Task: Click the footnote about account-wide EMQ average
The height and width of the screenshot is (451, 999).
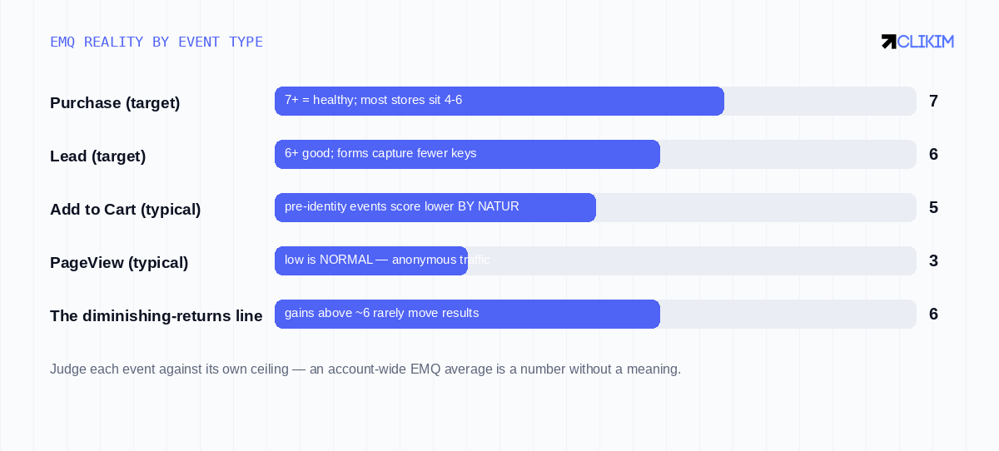Action: point(365,369)
